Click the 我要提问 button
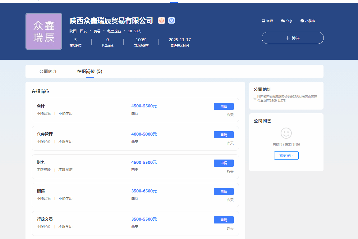This screenshot has height=239, width=358. (x=286, y=156)
